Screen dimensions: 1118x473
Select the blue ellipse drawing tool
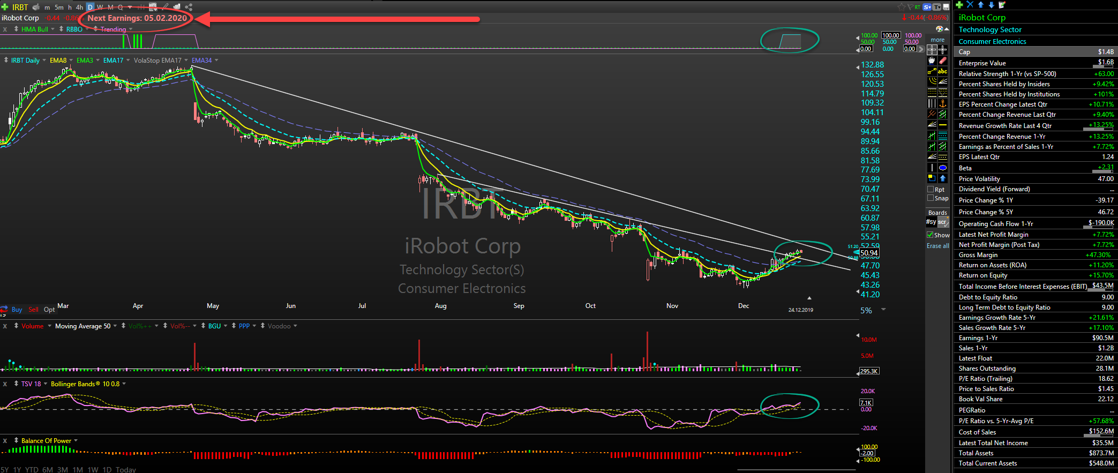943,168
